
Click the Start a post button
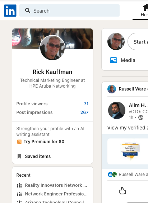138,41
